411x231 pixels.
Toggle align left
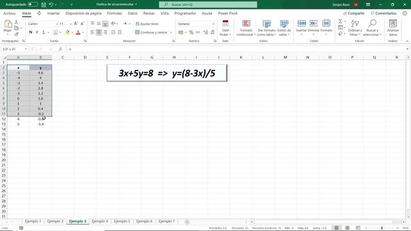coord(92,32)
